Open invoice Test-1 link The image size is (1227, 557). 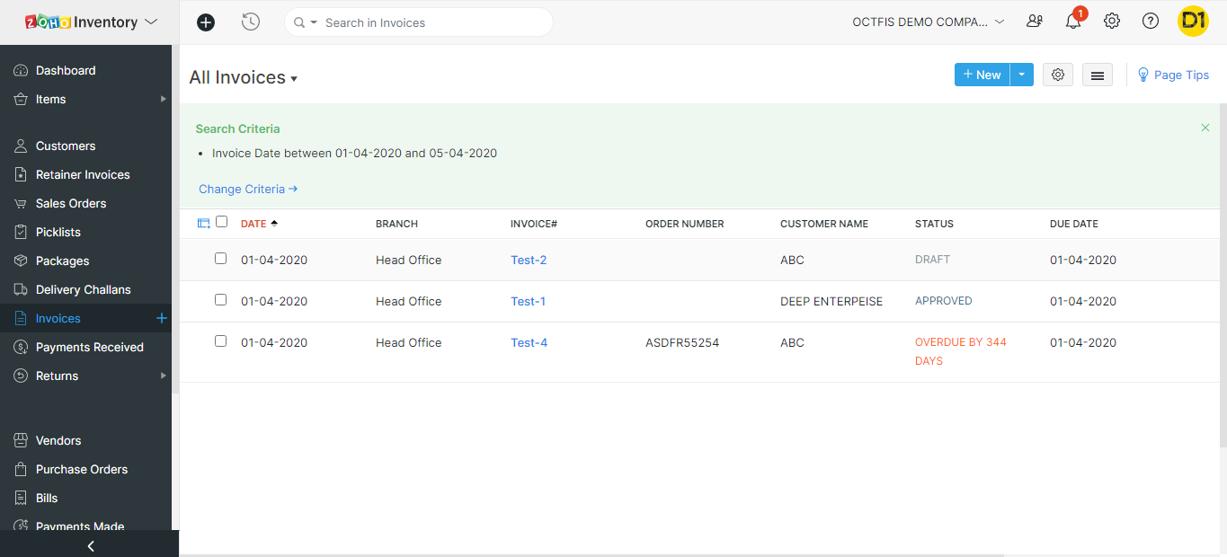pos(528,301)
